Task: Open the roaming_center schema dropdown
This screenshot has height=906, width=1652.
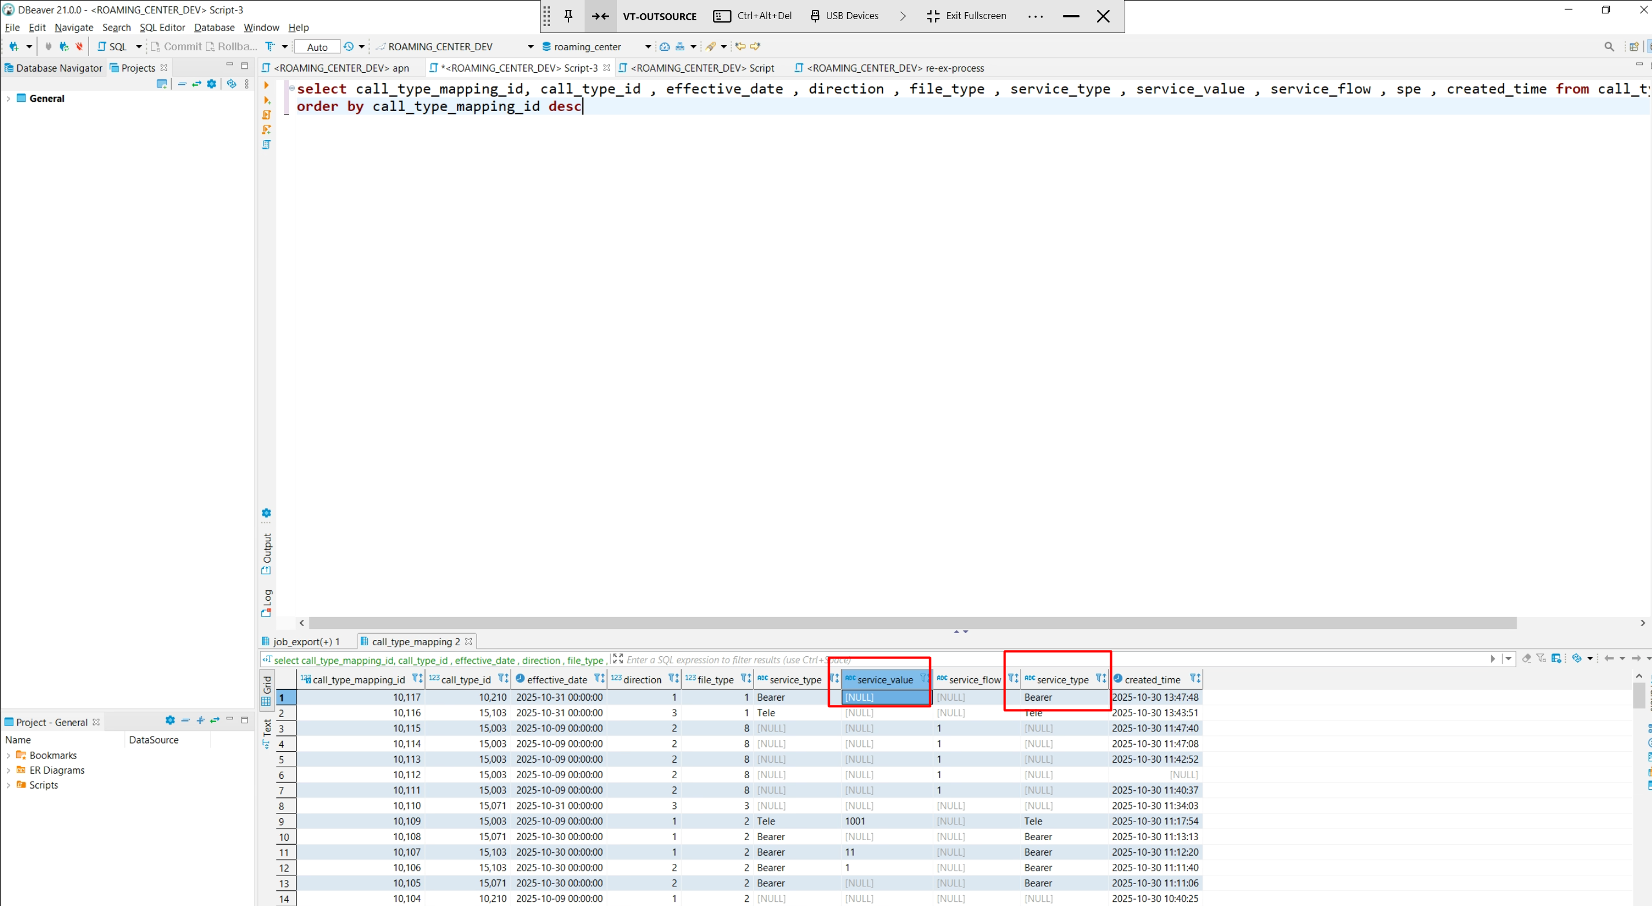Action: coord(648,47)
